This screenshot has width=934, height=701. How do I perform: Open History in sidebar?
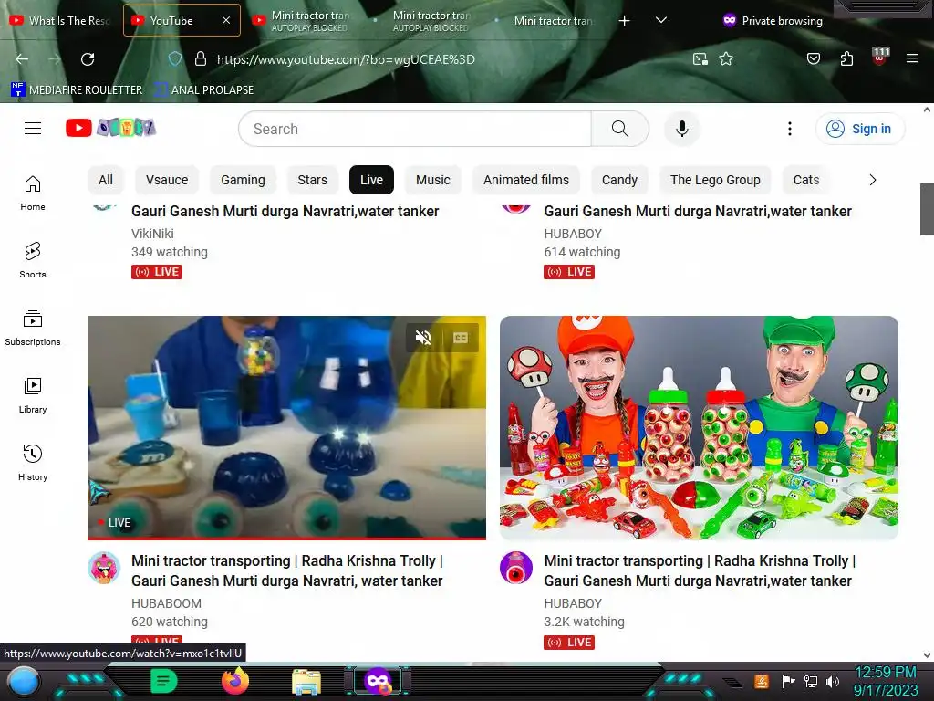pos(33,463)
